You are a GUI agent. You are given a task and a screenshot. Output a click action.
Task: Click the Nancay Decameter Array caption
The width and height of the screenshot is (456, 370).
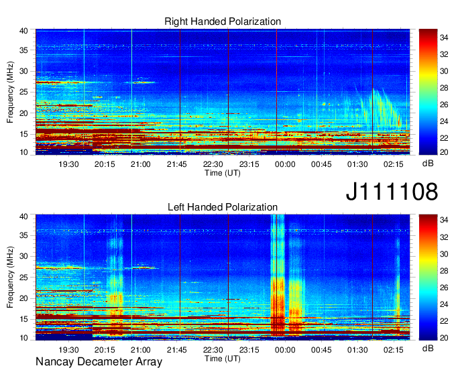pos(99,362)
